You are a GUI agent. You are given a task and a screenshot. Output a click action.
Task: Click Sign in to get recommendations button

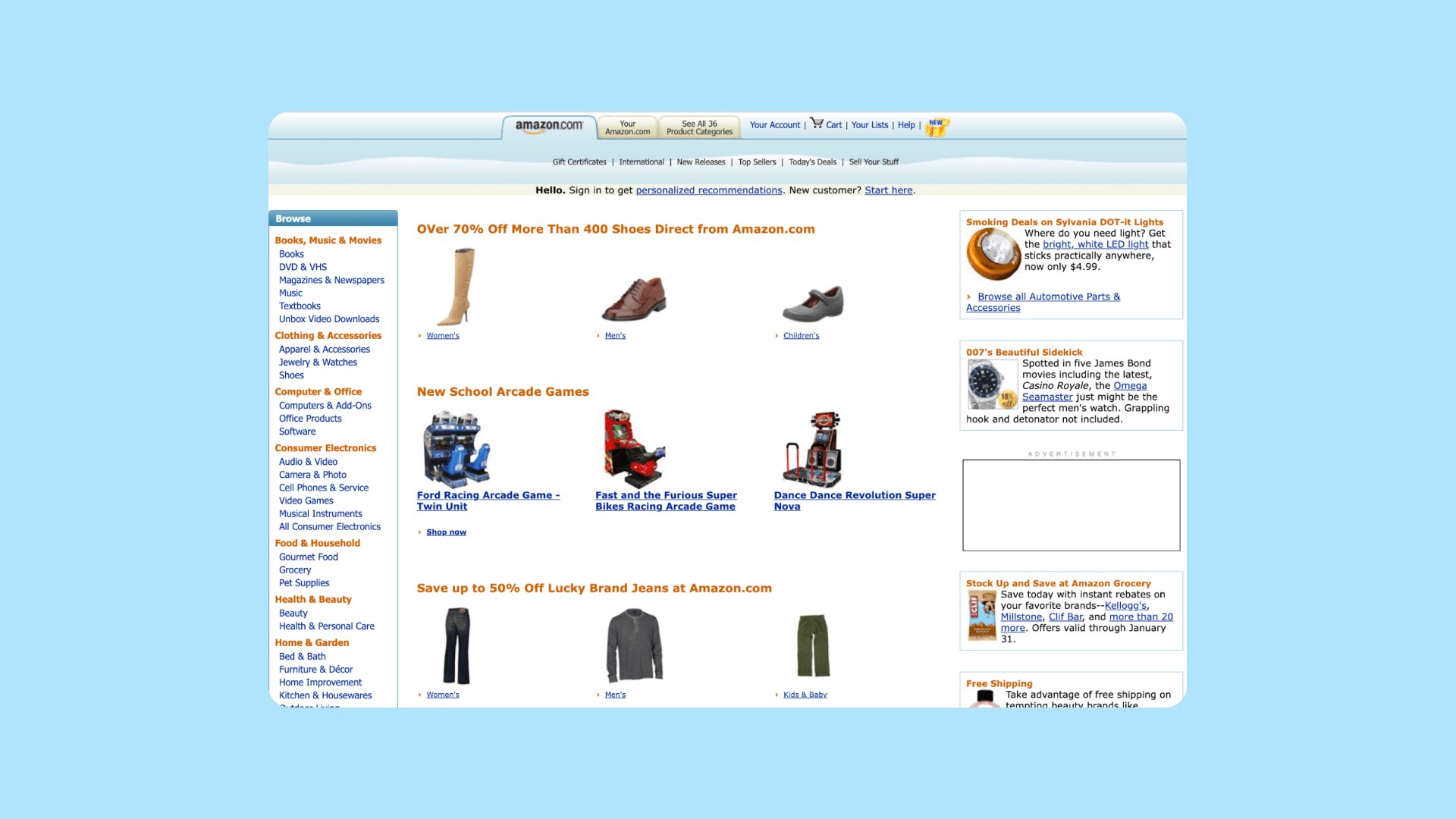pyautogui.click(x=708, y=190)
